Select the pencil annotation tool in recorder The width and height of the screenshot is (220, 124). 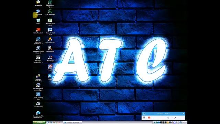[175, 118]
